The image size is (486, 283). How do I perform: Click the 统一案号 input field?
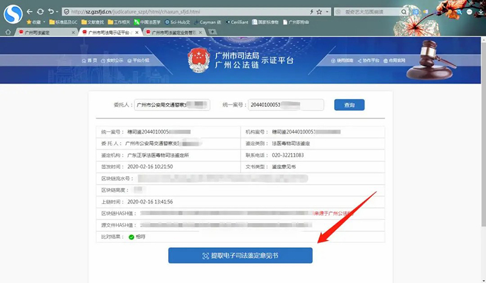coord(286,105)
